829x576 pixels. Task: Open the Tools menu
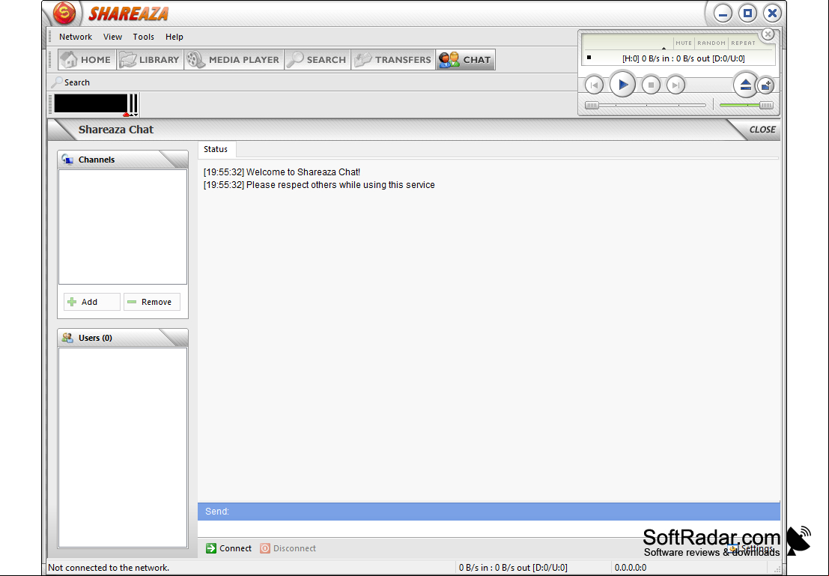pyautogui.click(x=143, y=37)
